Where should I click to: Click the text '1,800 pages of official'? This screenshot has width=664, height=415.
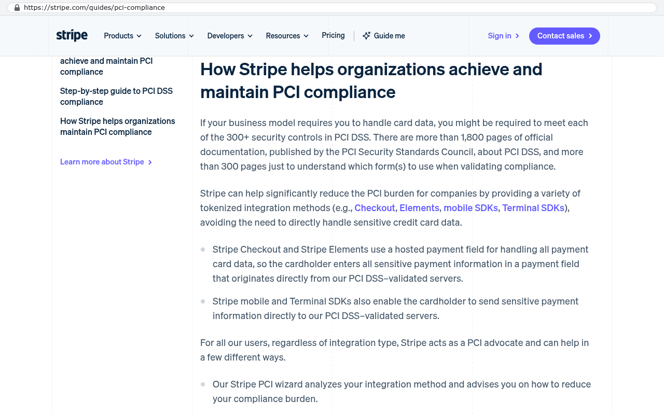coord(507,137)
